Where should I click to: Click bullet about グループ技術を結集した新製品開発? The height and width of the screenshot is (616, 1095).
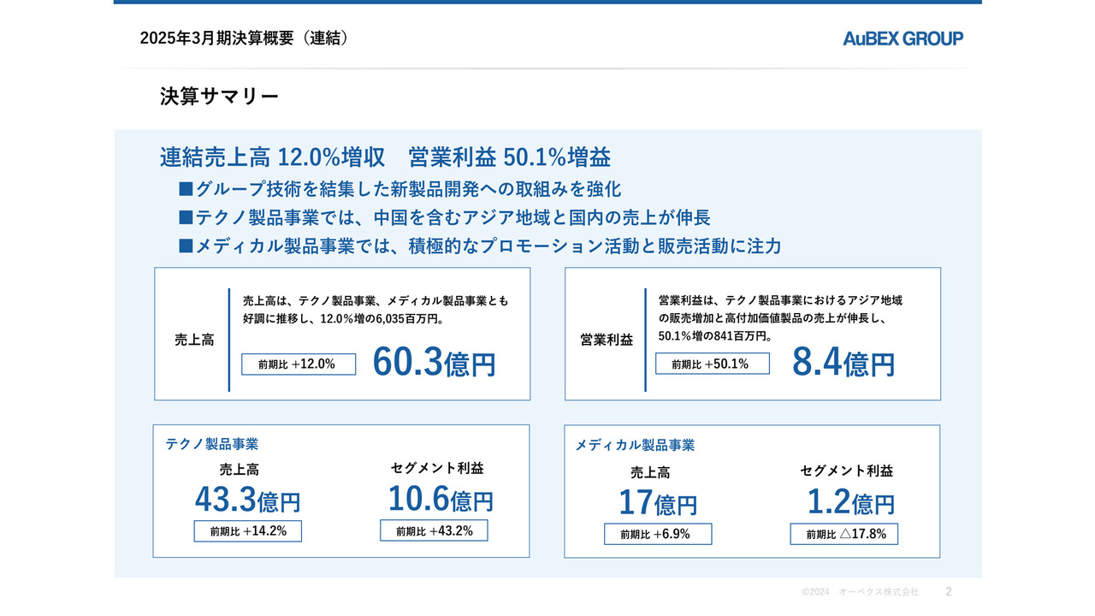[400, 189]
